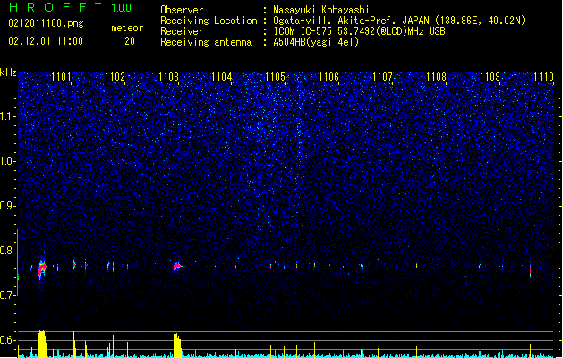Image resolution: width=563 pixels, height=358 pixels.
Task: Click the 1102 time marker
Action: click(115, 76)
